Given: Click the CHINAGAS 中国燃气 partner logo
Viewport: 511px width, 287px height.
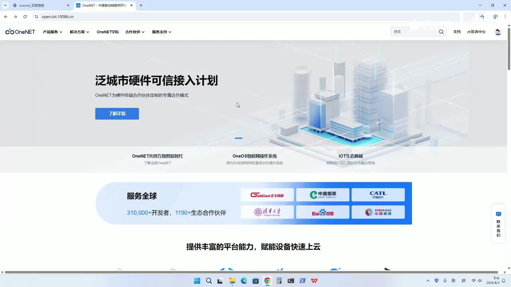Looking at the screenshot, I should point(378,212).
